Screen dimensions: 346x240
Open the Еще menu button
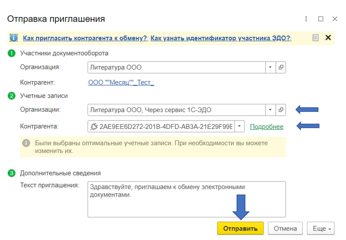[320, 229]
